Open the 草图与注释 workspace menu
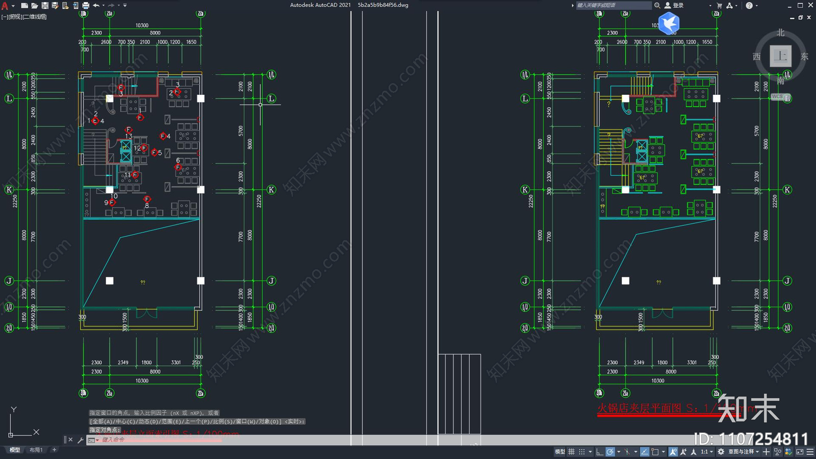 [744, 451]
